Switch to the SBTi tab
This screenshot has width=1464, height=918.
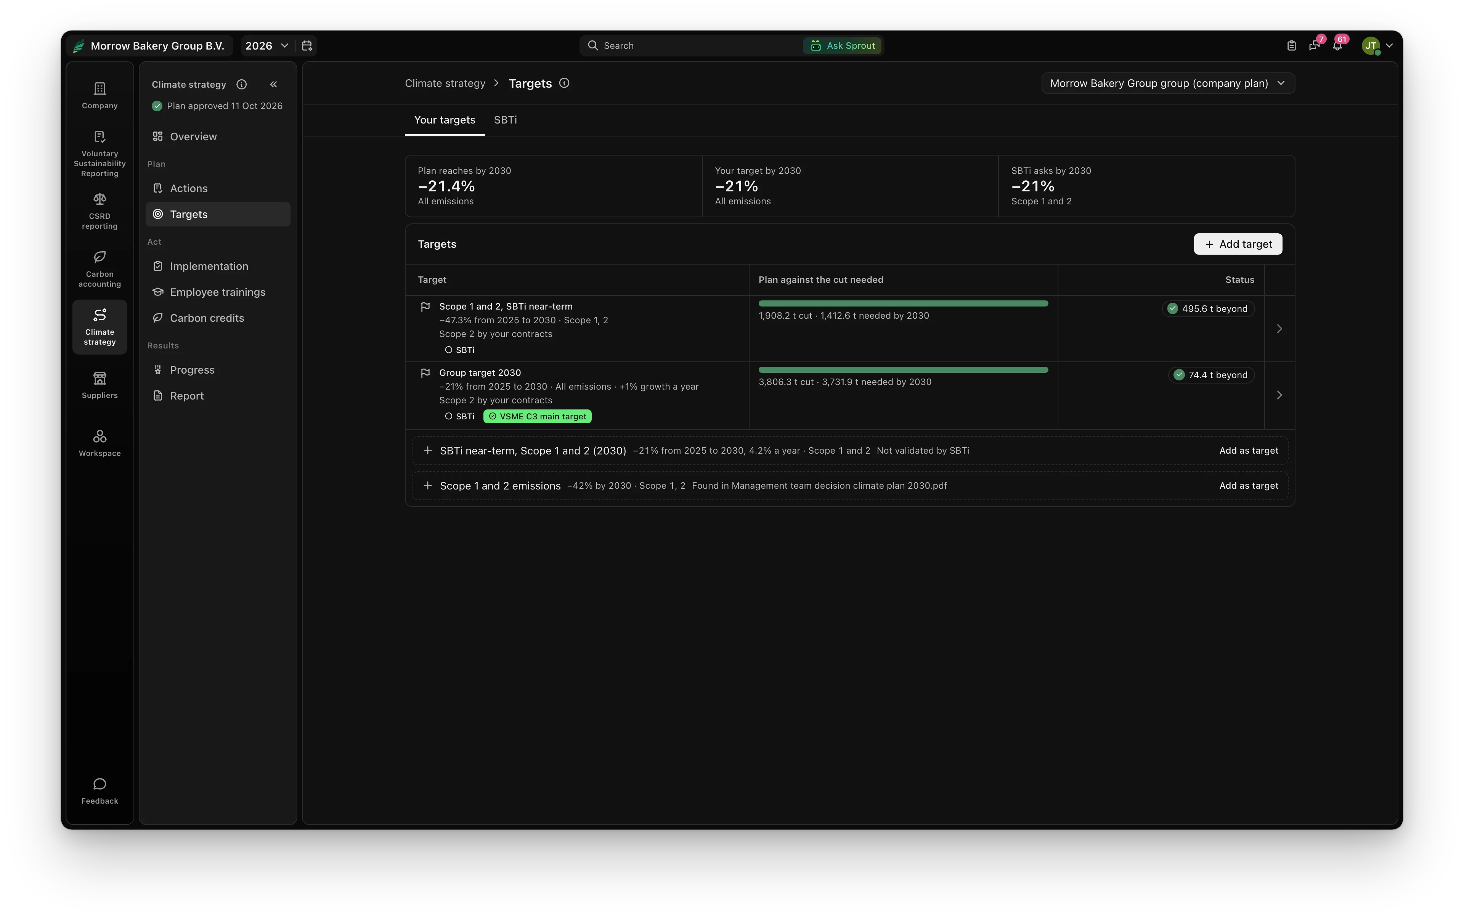click(x=505, y=120)
